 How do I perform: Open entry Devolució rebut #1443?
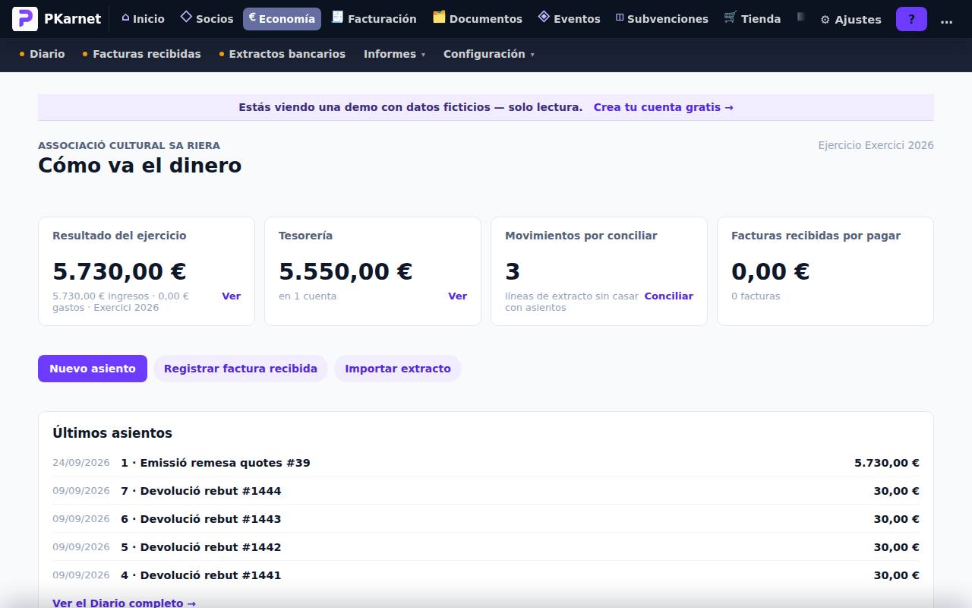(x=486, y=519)
